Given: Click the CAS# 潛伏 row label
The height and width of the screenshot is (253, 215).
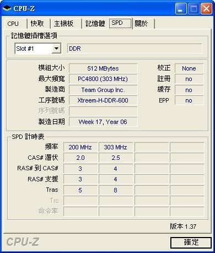Looking at the screenshot, I should click(x=43, y=158).
